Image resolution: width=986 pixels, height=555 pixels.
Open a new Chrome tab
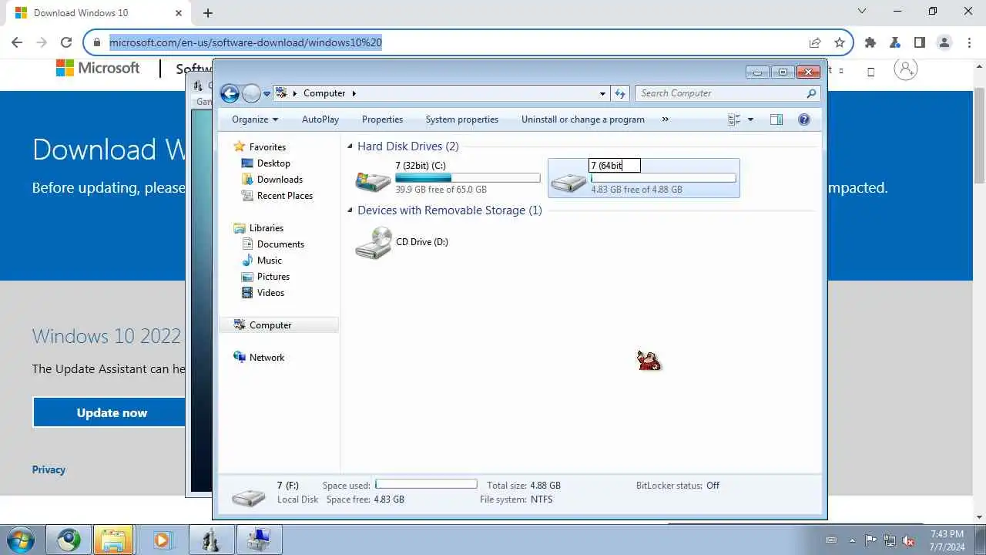[x=207, y=12]
